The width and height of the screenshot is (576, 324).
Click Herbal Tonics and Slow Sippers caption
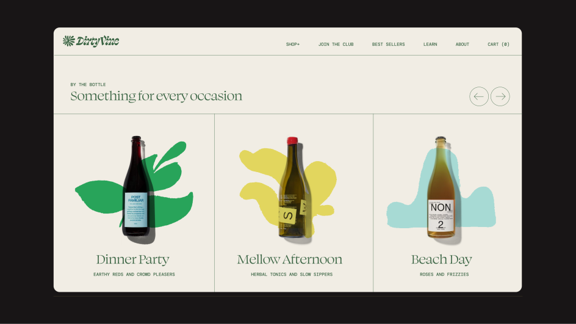(x=292, y=275)
